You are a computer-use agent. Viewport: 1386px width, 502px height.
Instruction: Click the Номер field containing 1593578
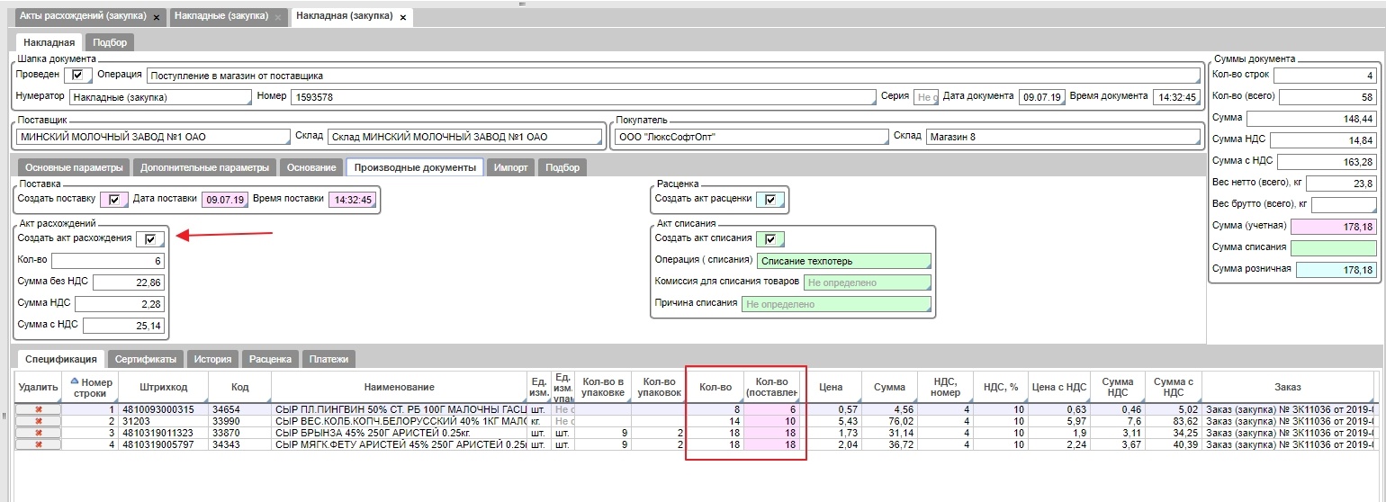click(x=583, y=97)
